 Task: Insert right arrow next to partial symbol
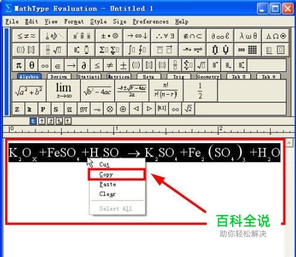point(71,65)
